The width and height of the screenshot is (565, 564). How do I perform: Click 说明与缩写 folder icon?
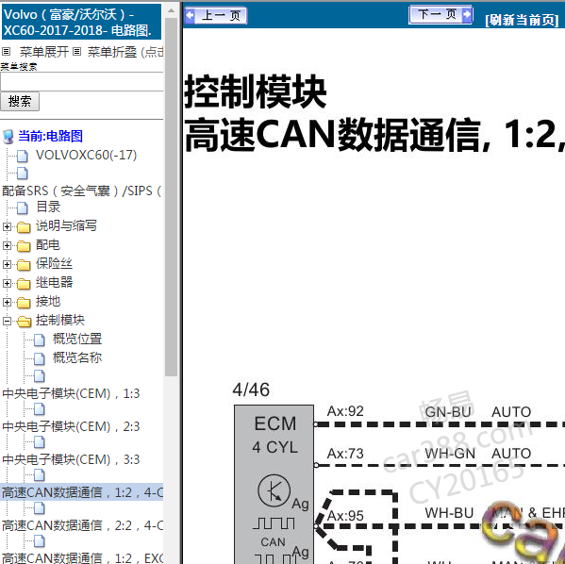click(24, 227)
